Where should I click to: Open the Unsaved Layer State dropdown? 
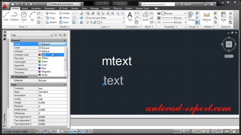(105, 18)
